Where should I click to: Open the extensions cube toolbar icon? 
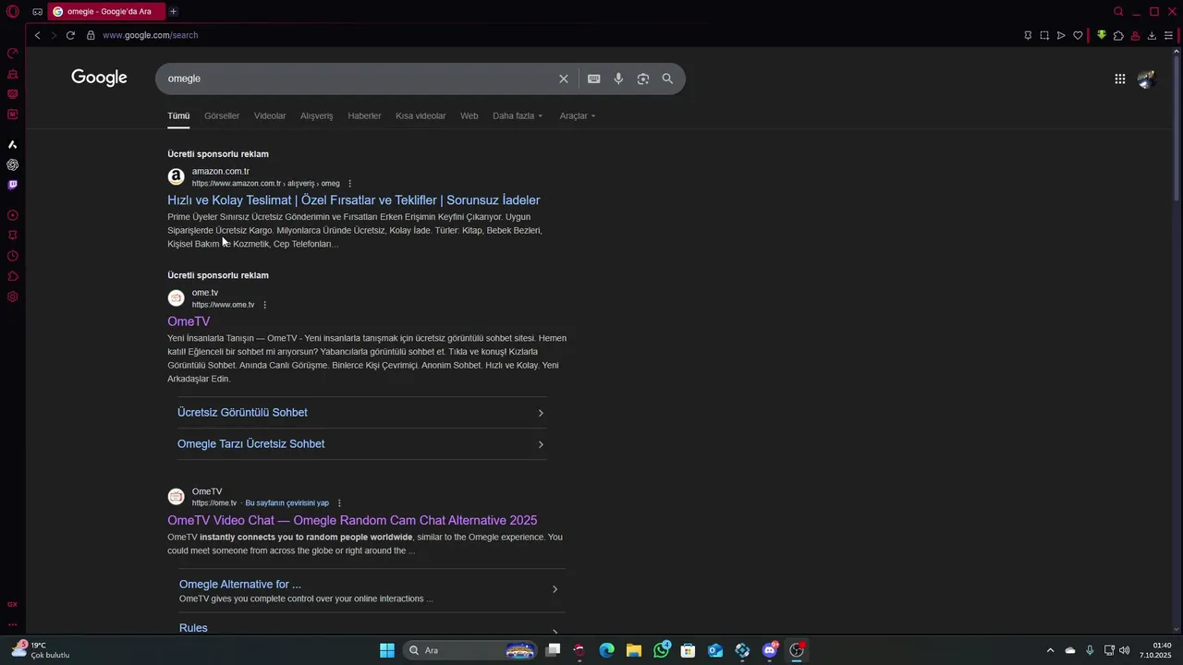[1118, 35]
